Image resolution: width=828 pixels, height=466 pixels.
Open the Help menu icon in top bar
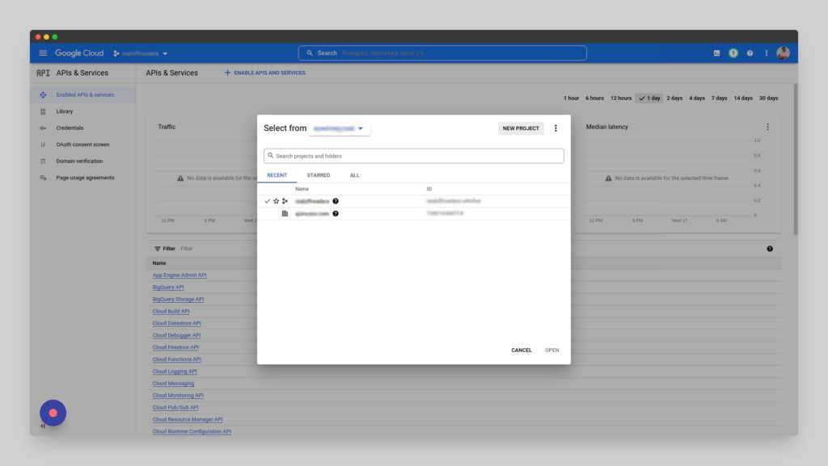[750, 53]
